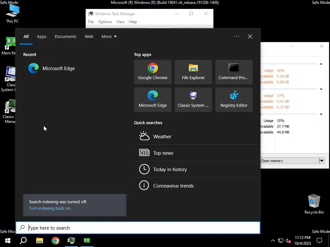This screenshot has width=330, height=247.
Task: Click the muted volume tray icon
Action: [x=288, y=241]
